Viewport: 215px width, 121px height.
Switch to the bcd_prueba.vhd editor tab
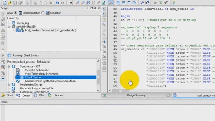point(193,95)
